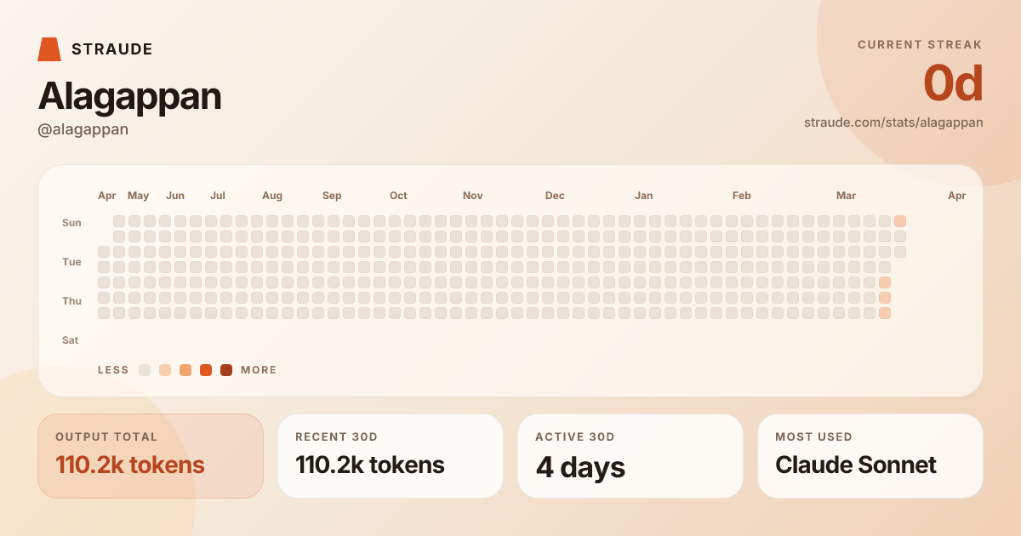This screenshot has height=536, width=1021.
Task: Click the Current Streak 0d value
Action: click(953, 84)
